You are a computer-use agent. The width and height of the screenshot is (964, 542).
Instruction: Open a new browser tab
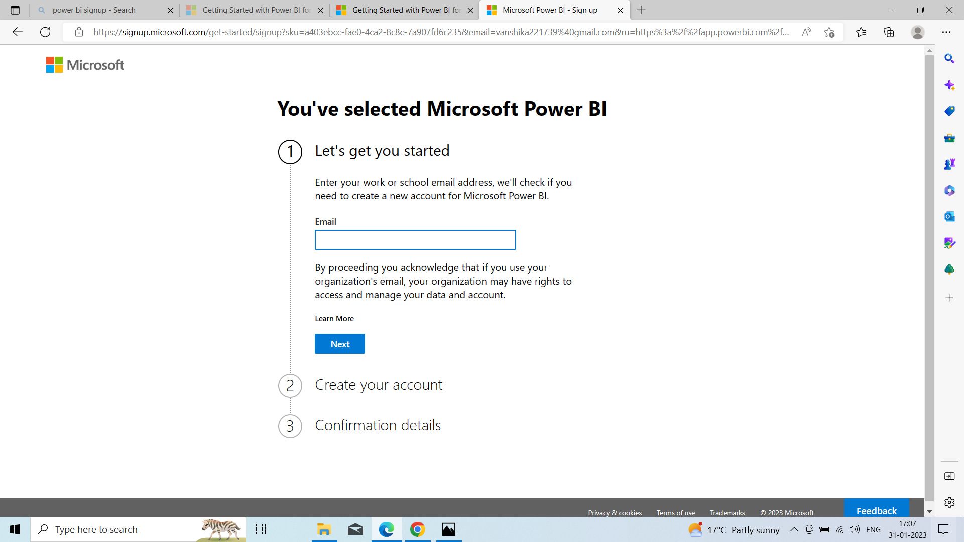(641, 10)
